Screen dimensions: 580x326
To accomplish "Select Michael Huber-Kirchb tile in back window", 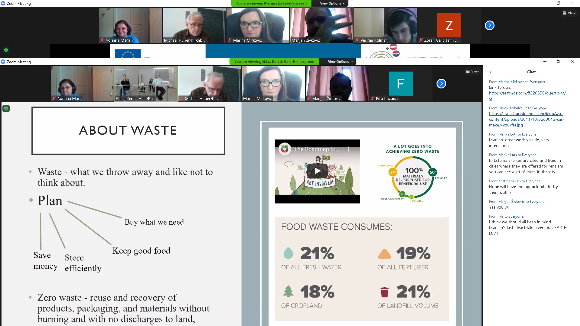I will tap(194, 25).
